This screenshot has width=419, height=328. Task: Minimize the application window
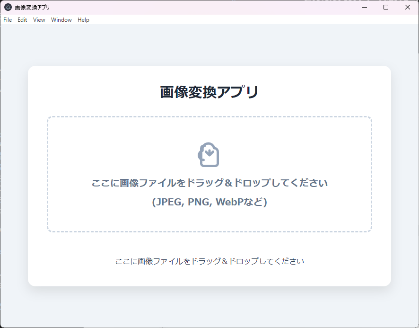(365, 7)
